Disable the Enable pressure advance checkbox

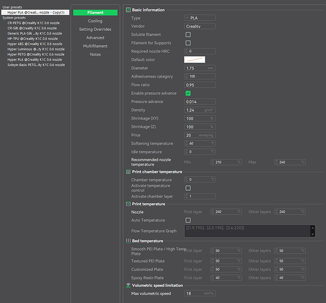pos(188,93)
